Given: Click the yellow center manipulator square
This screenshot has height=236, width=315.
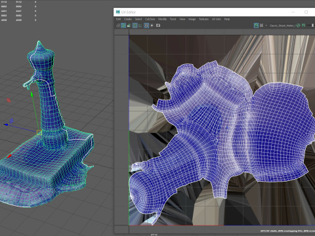Looking at the screenshot, I should tap(39, 132).
